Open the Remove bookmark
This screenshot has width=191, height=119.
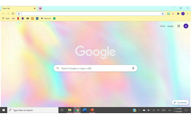46,18
